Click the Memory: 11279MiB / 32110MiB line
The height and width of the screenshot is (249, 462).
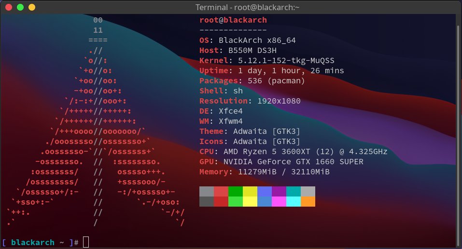tap(265, 171)
